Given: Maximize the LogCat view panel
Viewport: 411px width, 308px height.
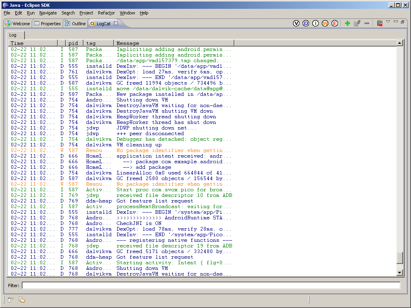Looking at the screenshot, I should (x=403, y=22).
